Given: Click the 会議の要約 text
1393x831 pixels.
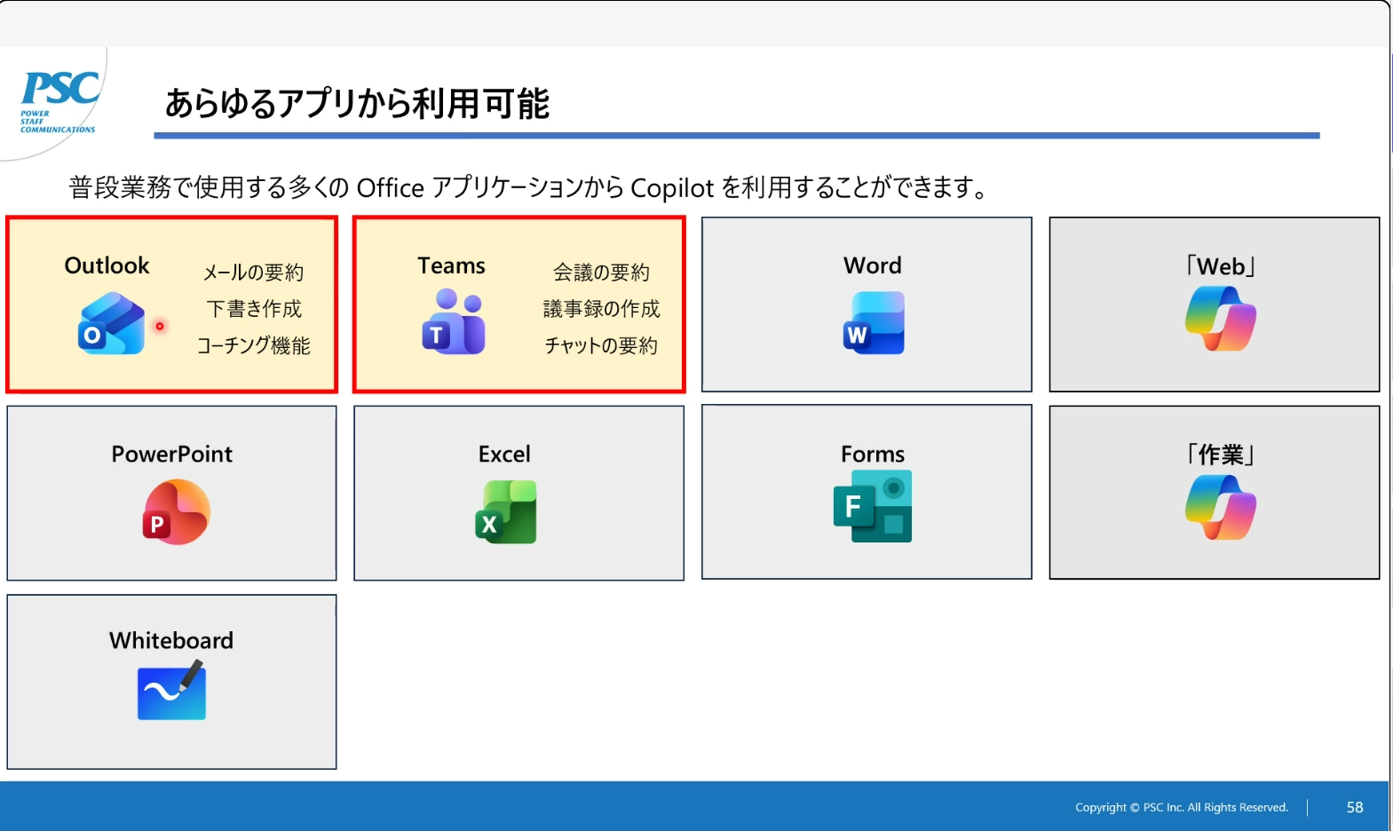Looking at the screenshot, I should point(602,273).
